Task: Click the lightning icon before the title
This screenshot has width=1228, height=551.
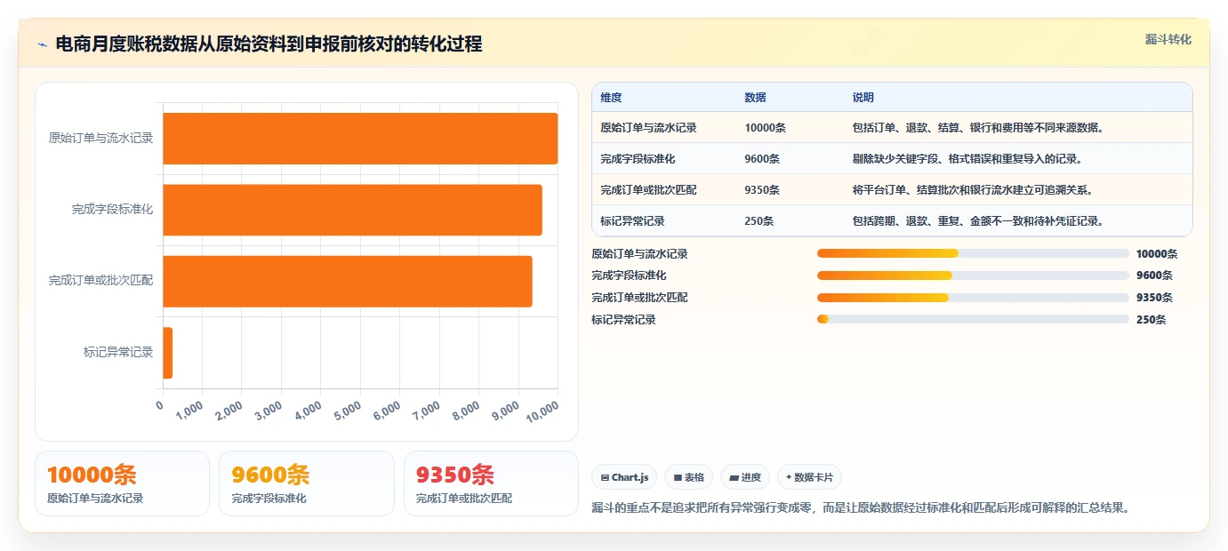Action: [x=42, y=44]
